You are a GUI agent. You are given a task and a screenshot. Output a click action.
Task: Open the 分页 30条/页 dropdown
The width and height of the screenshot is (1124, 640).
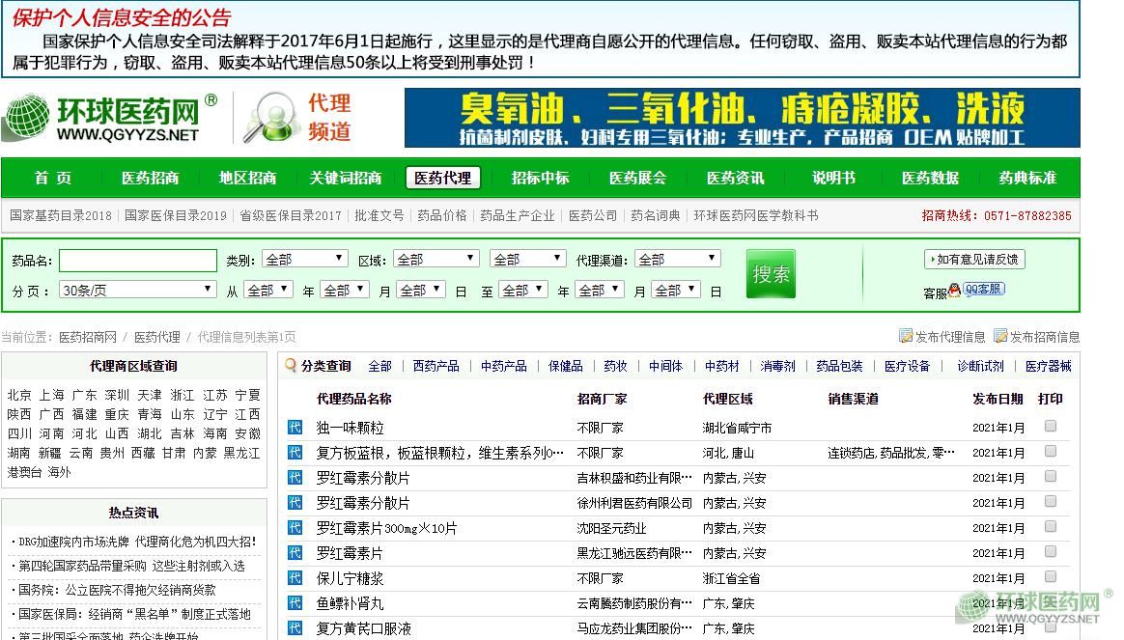click(138, 290)
